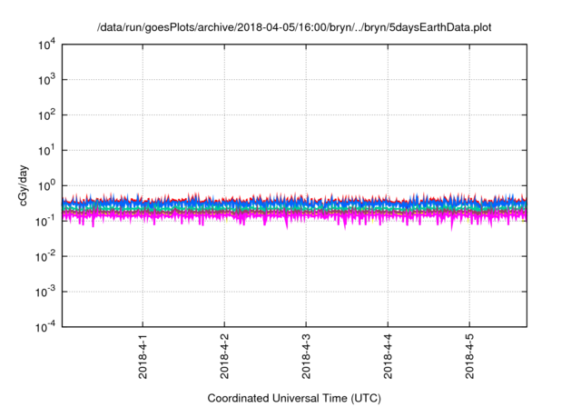The width and height of the screenshot is (581, 407).
Task: Select the 2018-4-3 date label
Action: coord(306,356)
